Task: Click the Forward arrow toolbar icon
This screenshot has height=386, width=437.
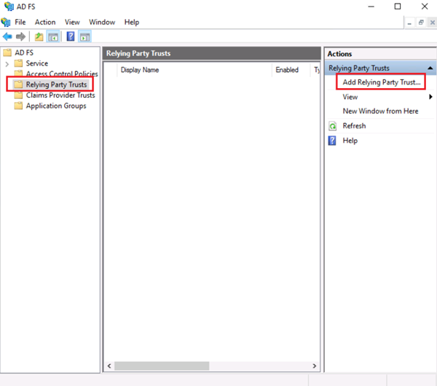Action: (20, 36)
